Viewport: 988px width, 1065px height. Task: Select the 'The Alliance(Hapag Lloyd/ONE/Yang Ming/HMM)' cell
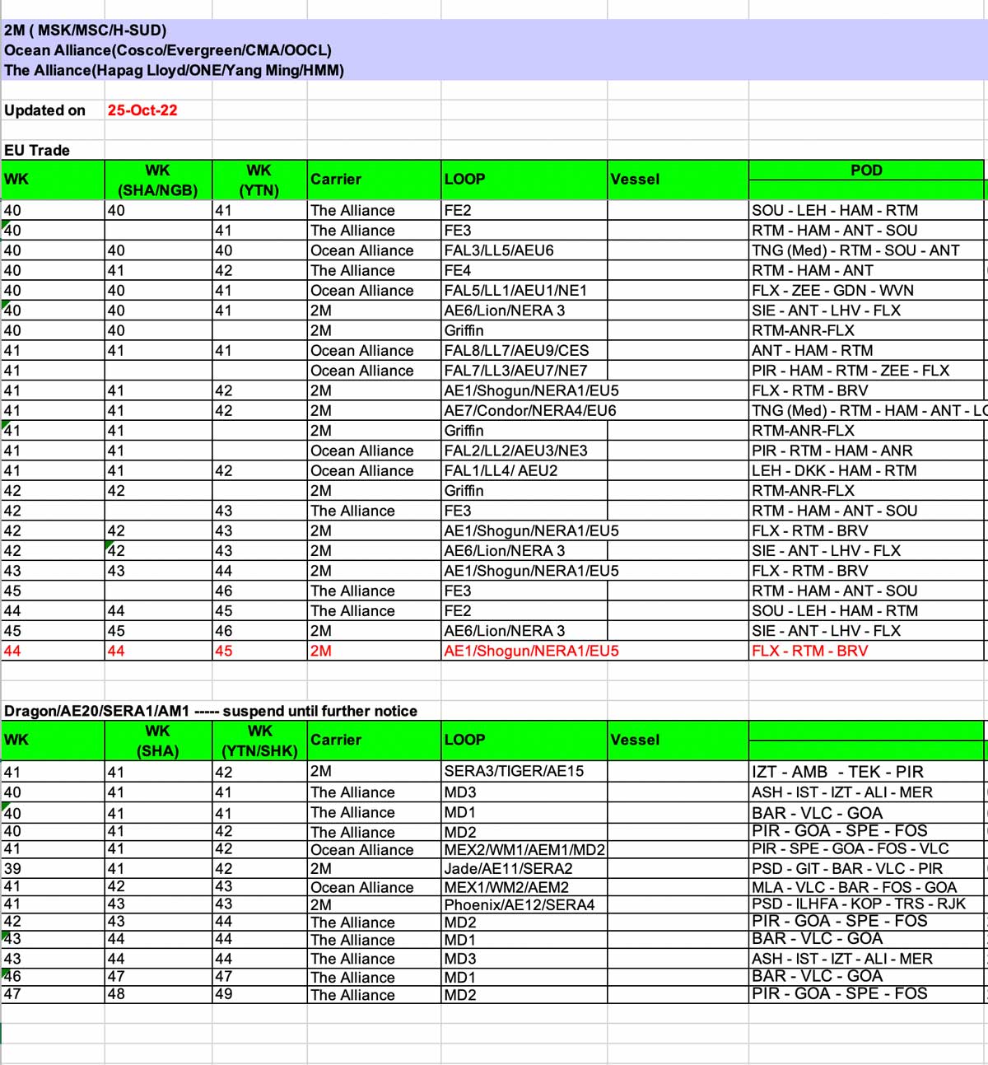[174, 70]
